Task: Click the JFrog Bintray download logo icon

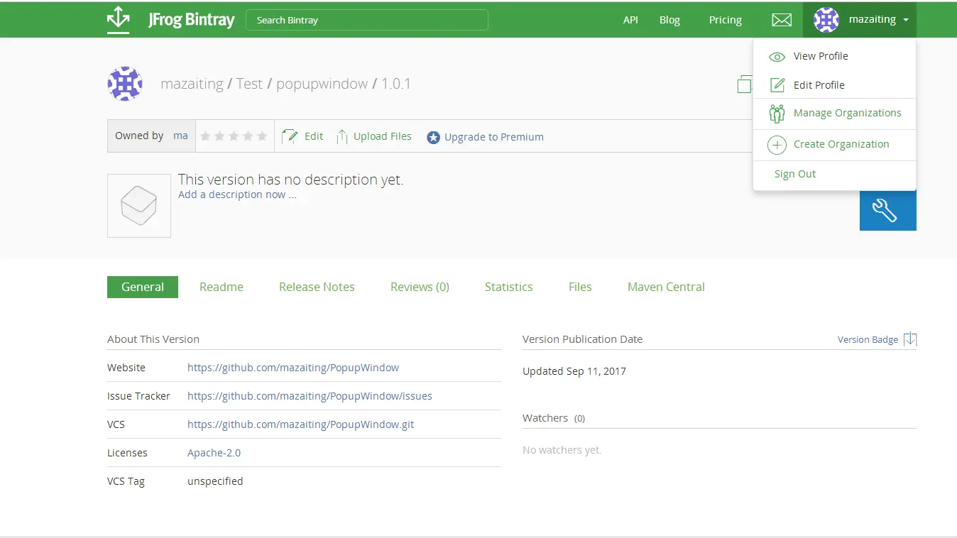Action: pos(118,19)
